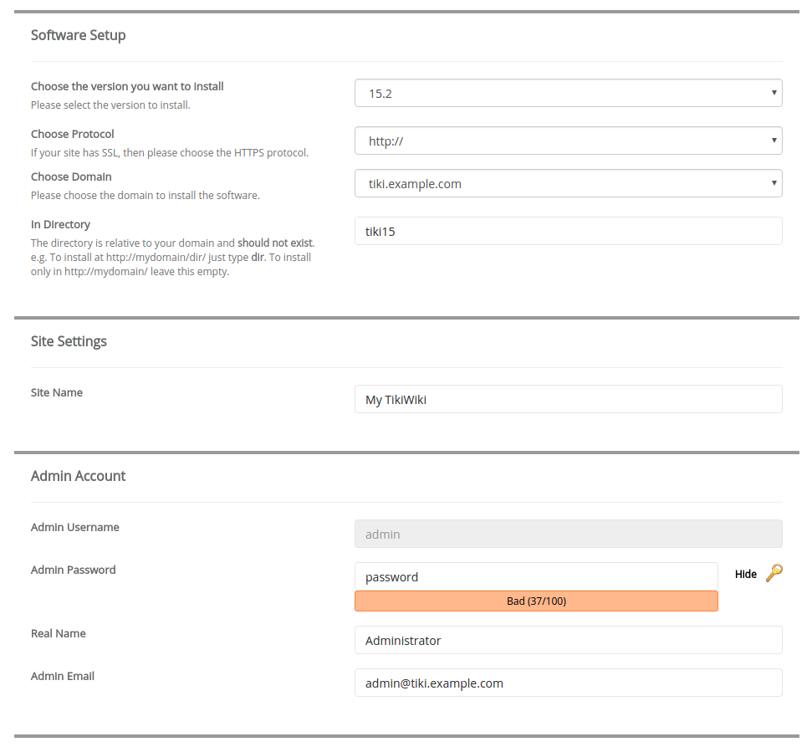The height and width of the screenshot is (747, 812).
Task: Click the Admin Email input field
Action: click(568, 683)
